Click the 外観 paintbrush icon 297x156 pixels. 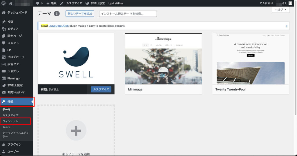(x=3, y=102)
